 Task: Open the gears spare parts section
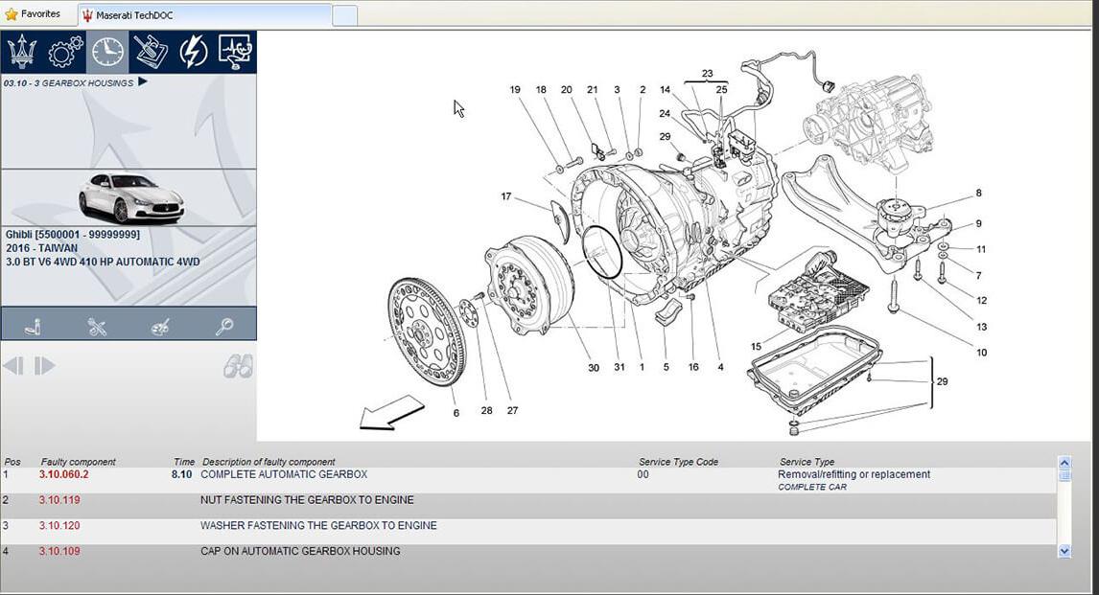click(x=65, y=52)
